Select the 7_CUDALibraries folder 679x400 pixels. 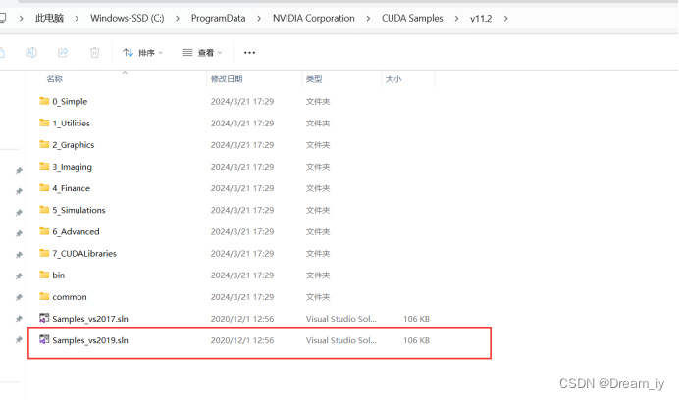pos(84,253)
